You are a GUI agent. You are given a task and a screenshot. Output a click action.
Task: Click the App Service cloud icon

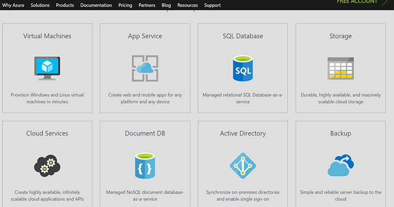(x=145, y=68)
